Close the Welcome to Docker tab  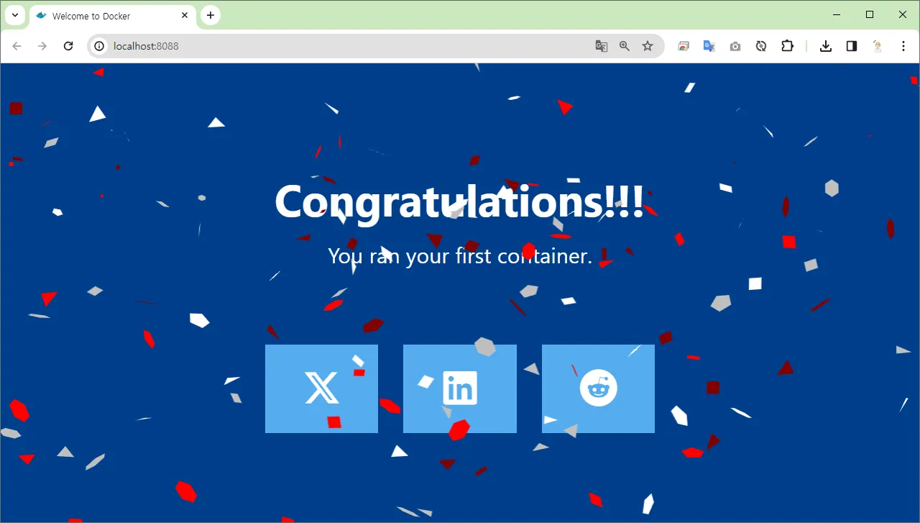point(185,15)
